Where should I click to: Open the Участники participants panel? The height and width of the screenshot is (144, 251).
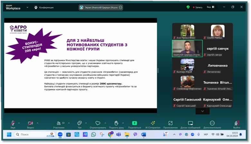pos(59,124)
